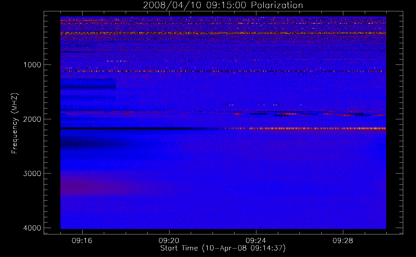
Task: Select the 'Frequency (MHZ)' axis label
Action: click(x=15, y=123)
